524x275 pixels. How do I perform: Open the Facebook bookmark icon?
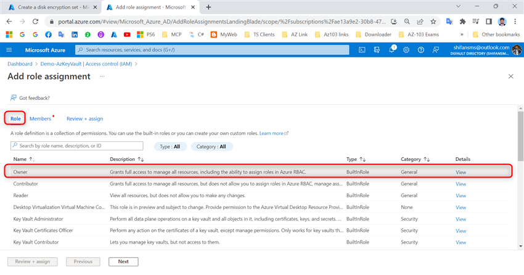tap(49, 35)
